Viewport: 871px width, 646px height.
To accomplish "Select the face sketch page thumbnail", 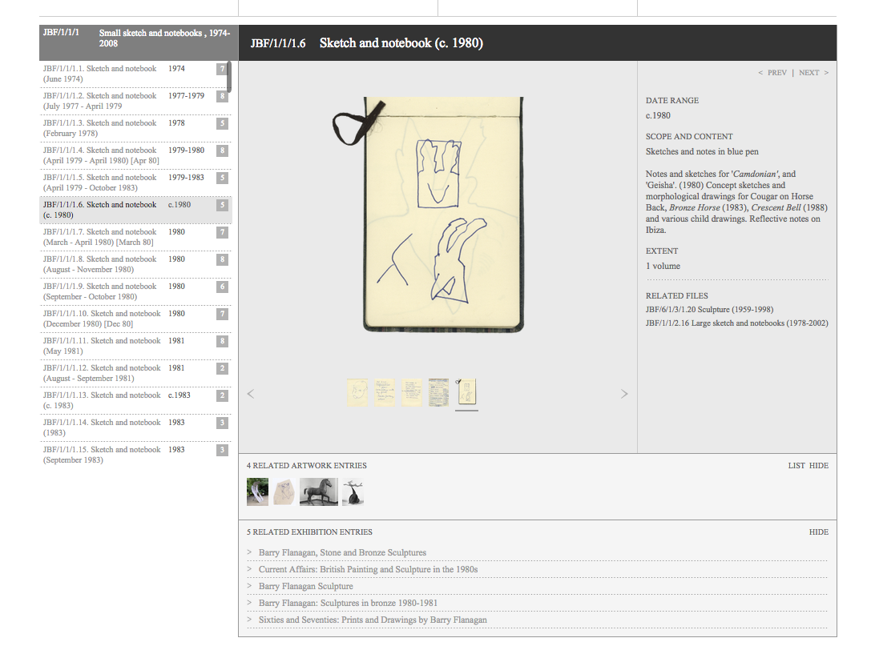I will point(357,392).
